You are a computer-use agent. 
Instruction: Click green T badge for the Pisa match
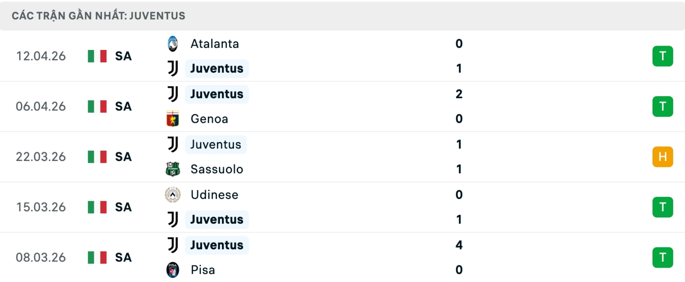(663, 257)
